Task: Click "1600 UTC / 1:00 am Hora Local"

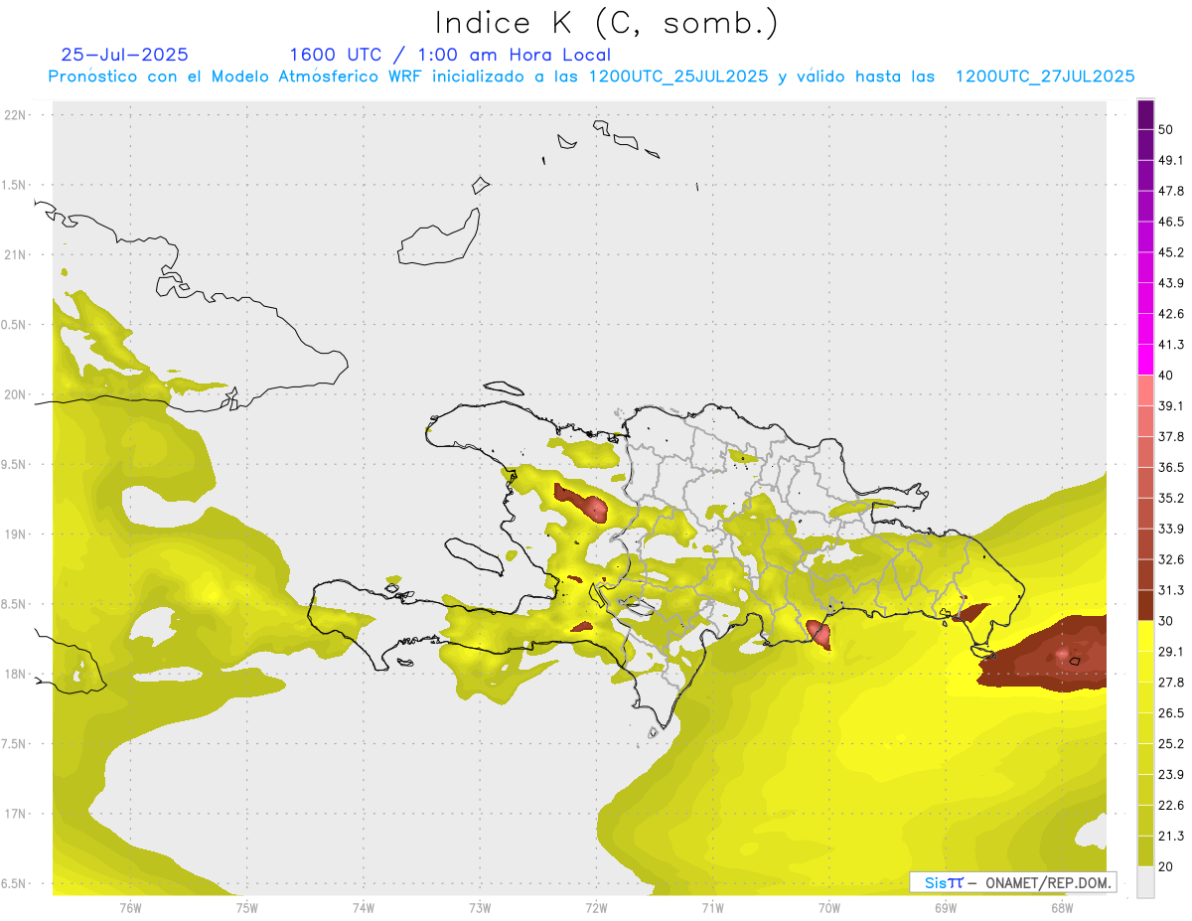Action: tap(450, 55)
